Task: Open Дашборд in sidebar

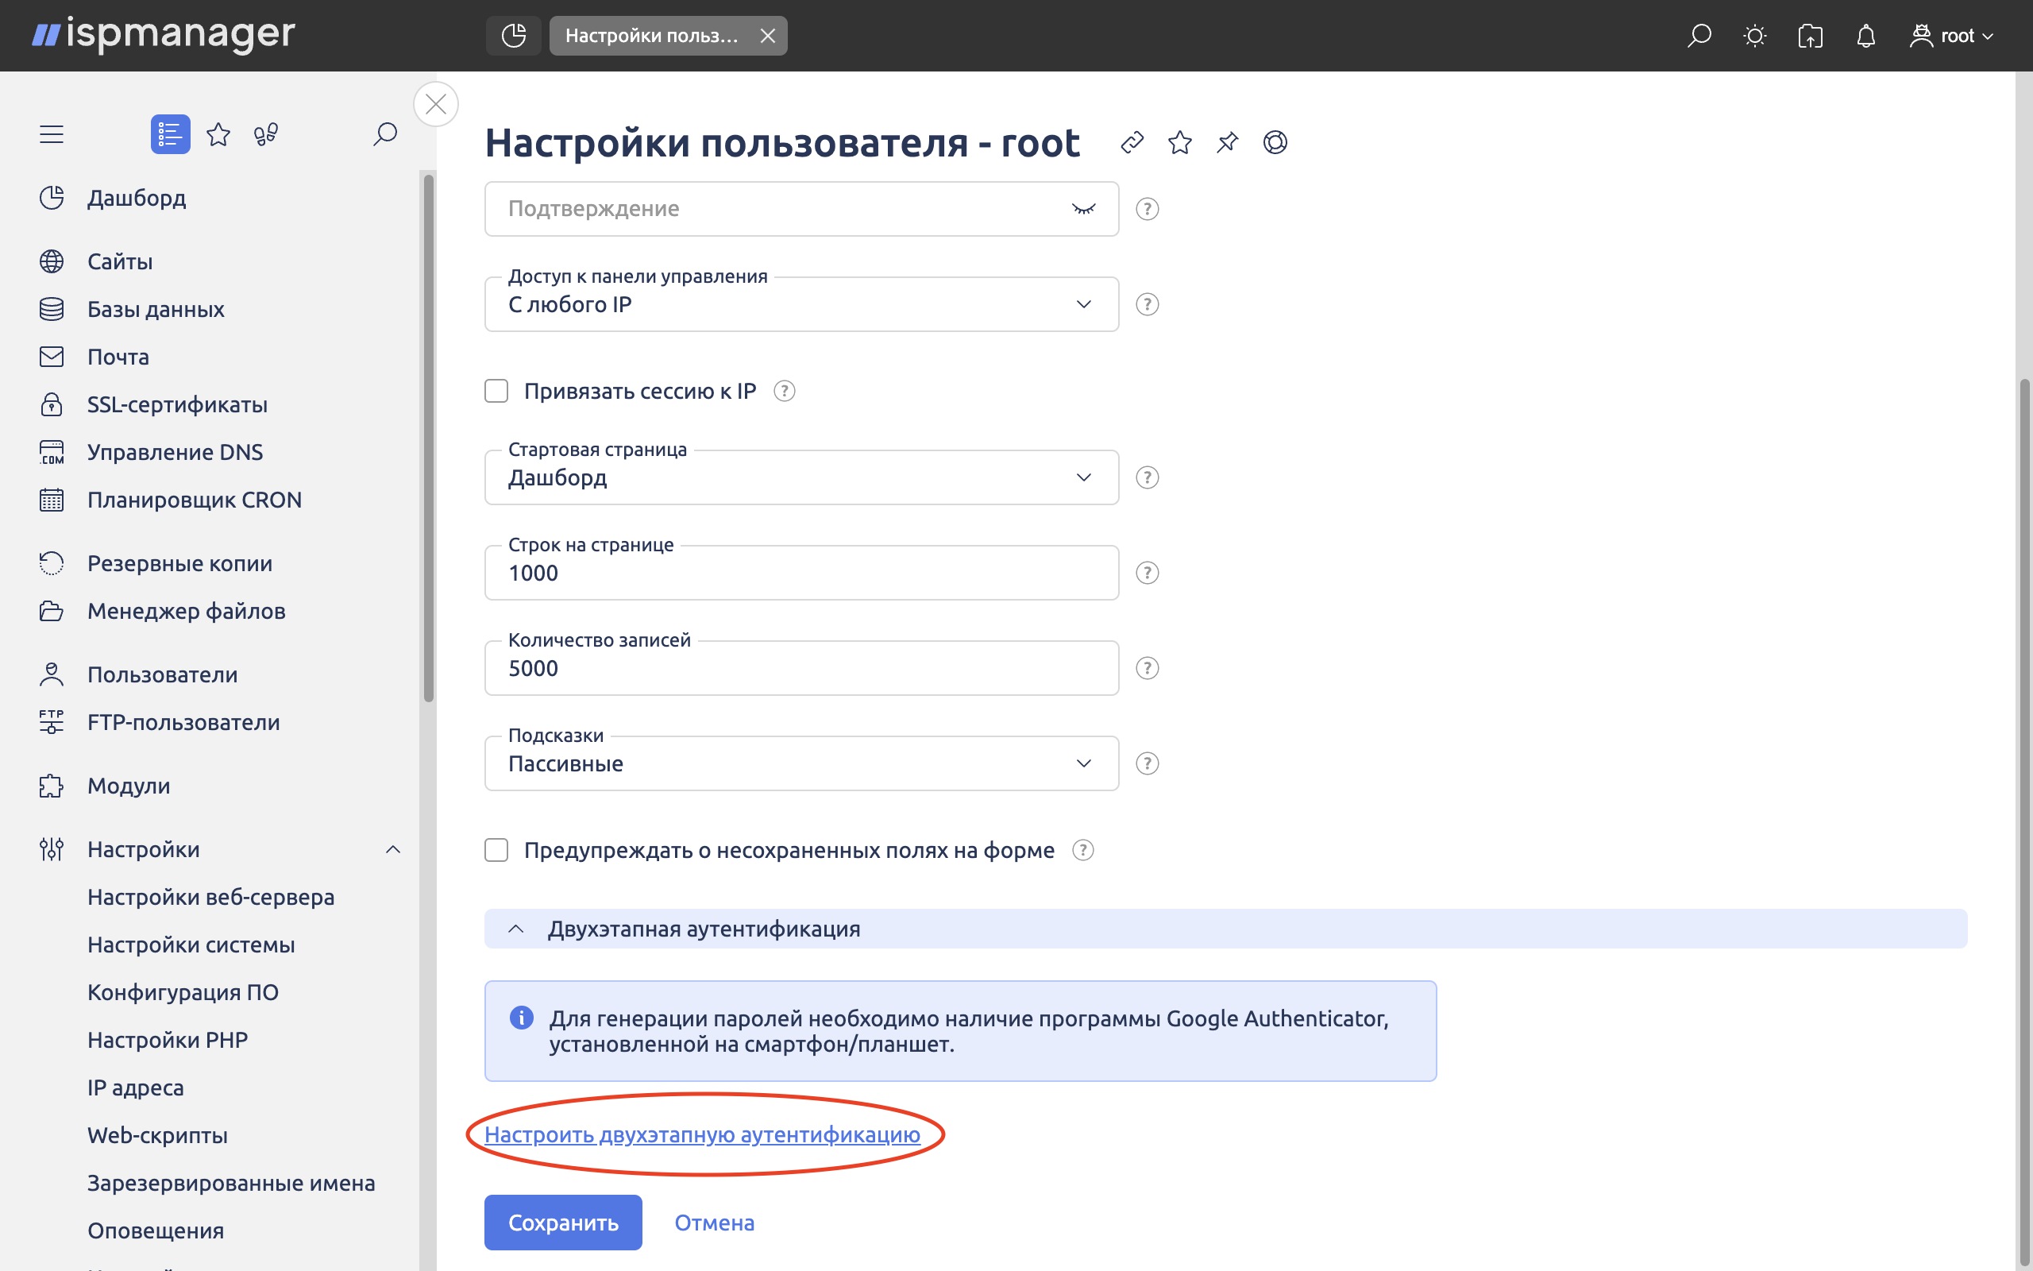Action: 137,198
